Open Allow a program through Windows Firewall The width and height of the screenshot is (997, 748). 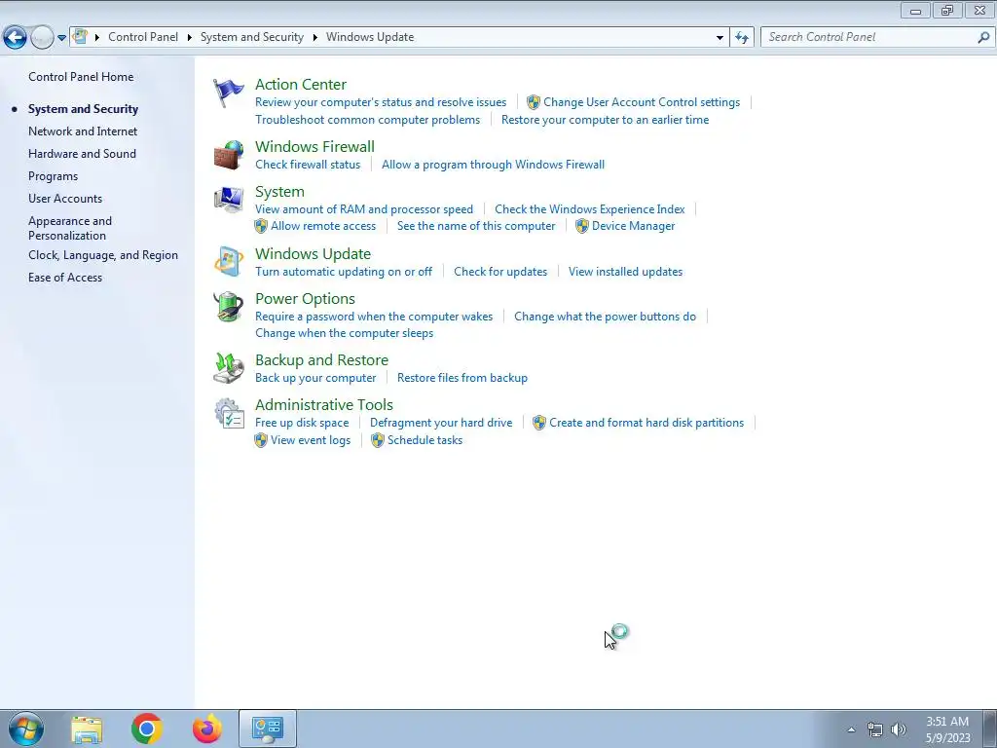(493, 164)
